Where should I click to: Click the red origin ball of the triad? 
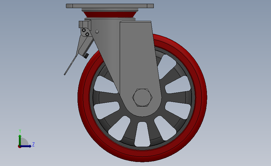19,147
